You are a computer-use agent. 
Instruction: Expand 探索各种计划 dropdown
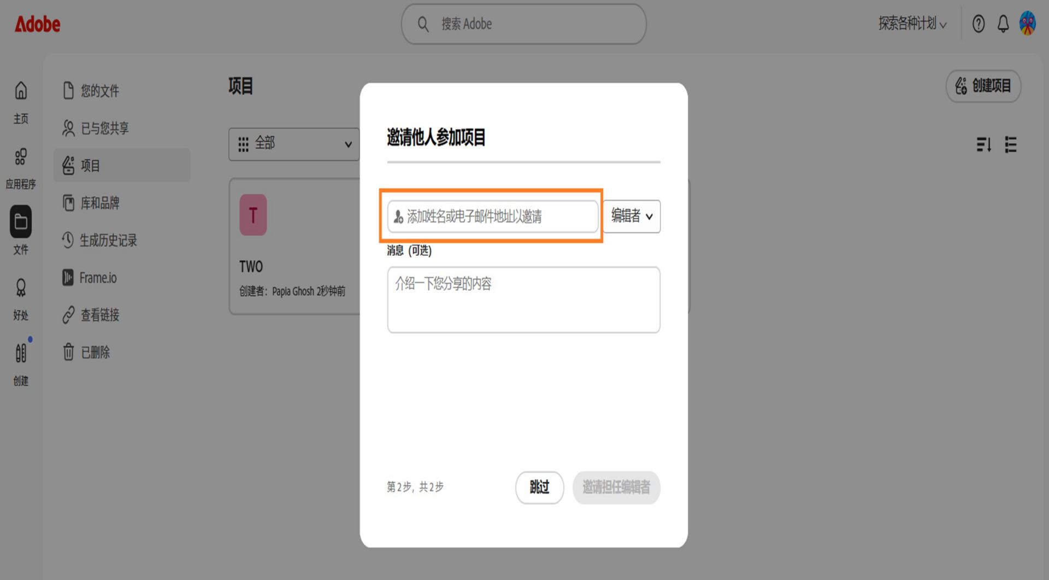(912, 24)
